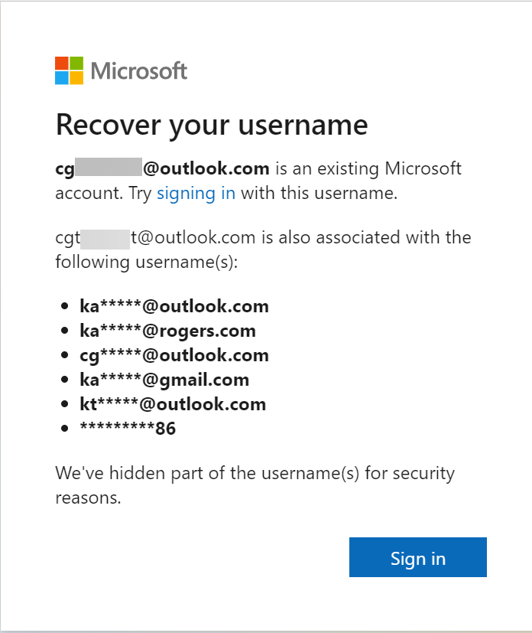This screenshot has height=633, width=532.
Task: Click the blue Sign in button
Action: click(418, 557)
